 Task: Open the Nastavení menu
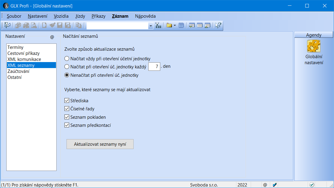tap(37, 16)
